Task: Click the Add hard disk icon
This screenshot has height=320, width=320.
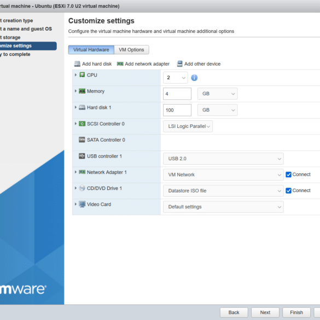Action: coord(77,64)
